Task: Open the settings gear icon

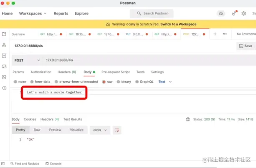Action: (x=243, y=13)
